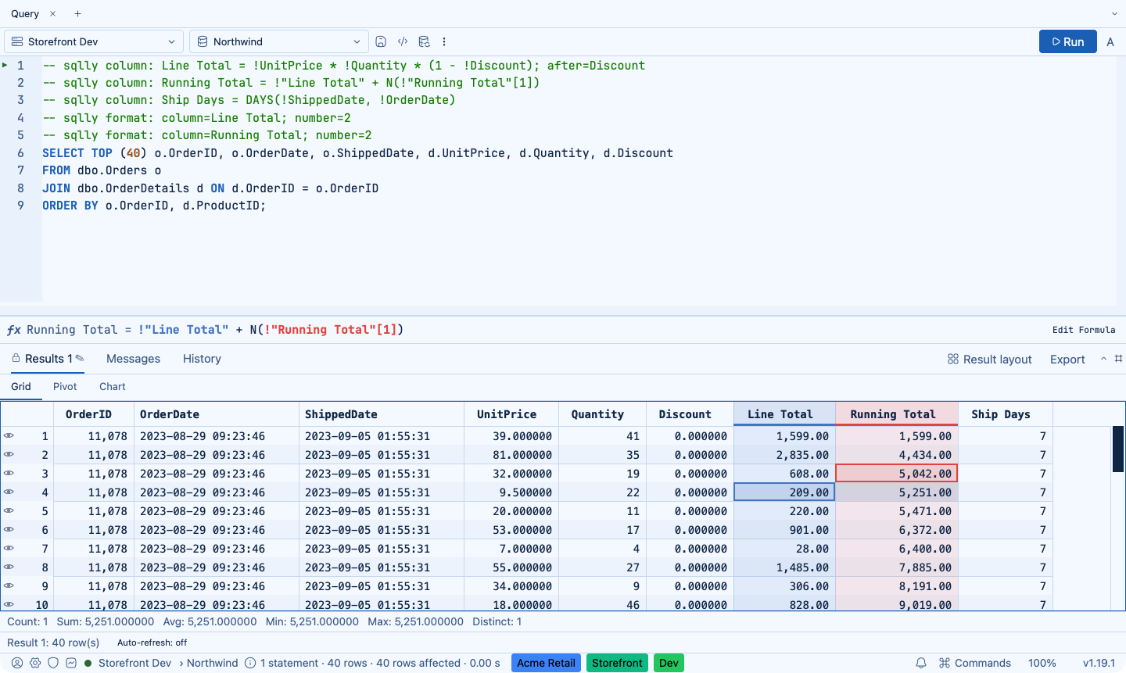Click the code brackets icon in toolbar

(403, 41)
